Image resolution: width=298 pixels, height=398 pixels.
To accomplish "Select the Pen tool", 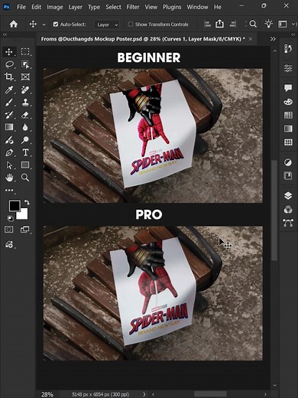I will click(9, 152).
